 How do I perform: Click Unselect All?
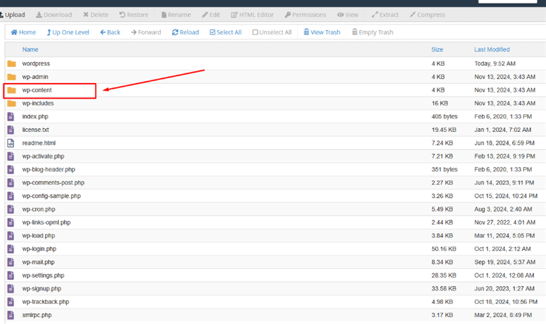pos(272,32)
